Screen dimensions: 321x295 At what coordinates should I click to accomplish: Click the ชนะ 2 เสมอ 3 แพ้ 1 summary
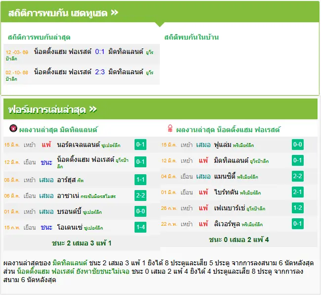point(82,243)
